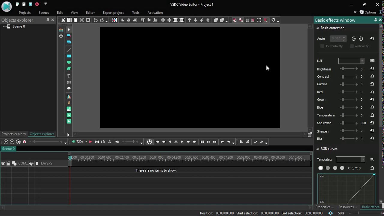The width and height of the screenshot is (384, 216).
Task: Switch to the Resources tab
Action: [x=348, y=207]
